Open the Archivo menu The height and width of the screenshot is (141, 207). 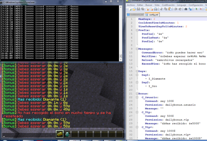131,5
